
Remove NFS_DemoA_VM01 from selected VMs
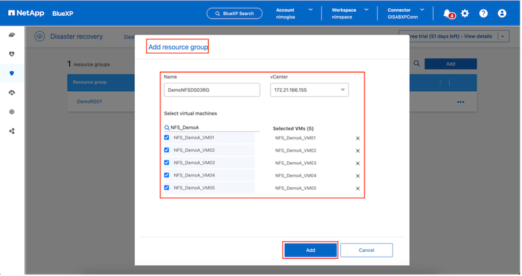357,138
